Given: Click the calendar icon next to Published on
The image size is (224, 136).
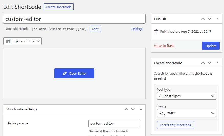Looking at the screenshot, I should [x=156, y=31].
